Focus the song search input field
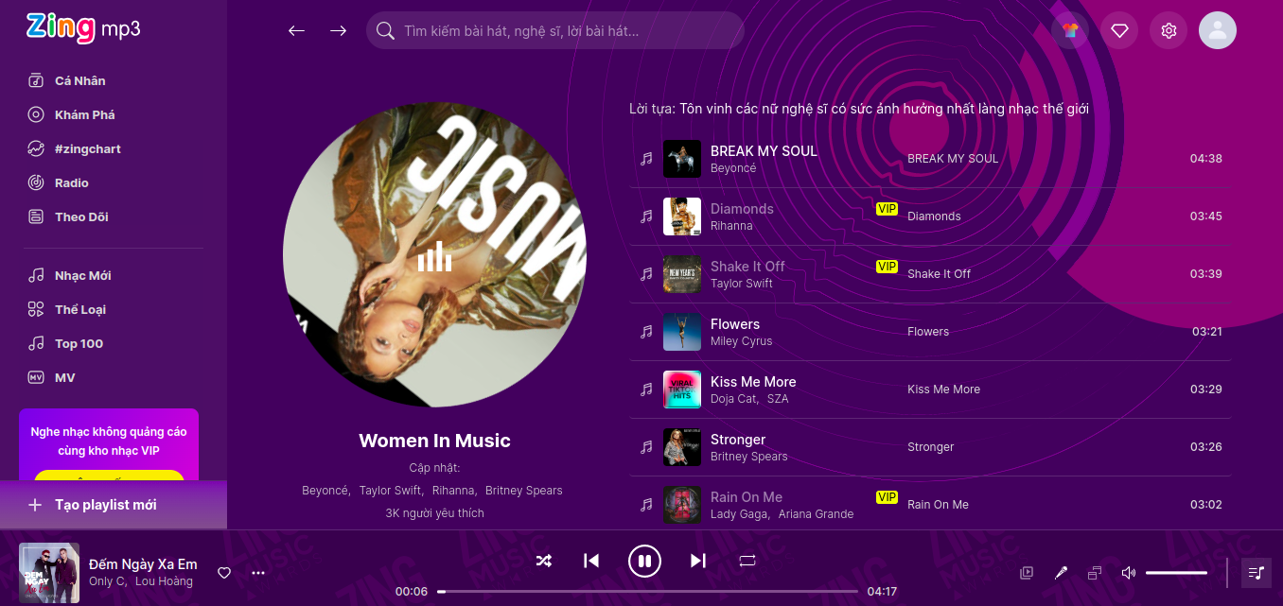The image size is (1283, 606). coord(568,30)
